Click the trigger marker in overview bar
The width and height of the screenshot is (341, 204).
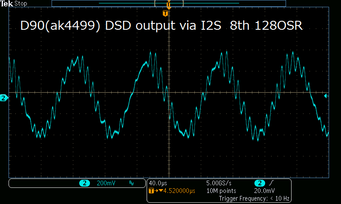(x=168, y=4)
